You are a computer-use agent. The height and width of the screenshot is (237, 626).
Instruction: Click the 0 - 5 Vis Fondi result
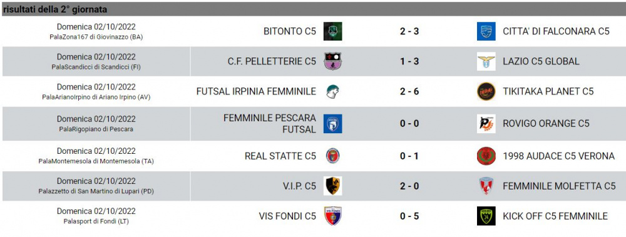pyautogui.click(x=409, y=216)
